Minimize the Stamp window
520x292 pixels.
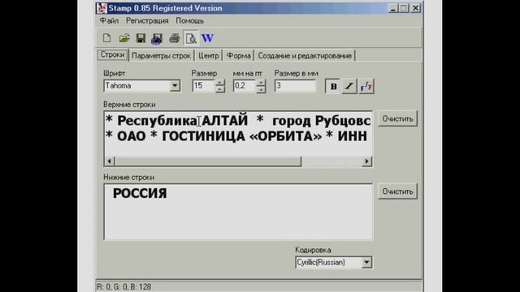click(393, 8)
